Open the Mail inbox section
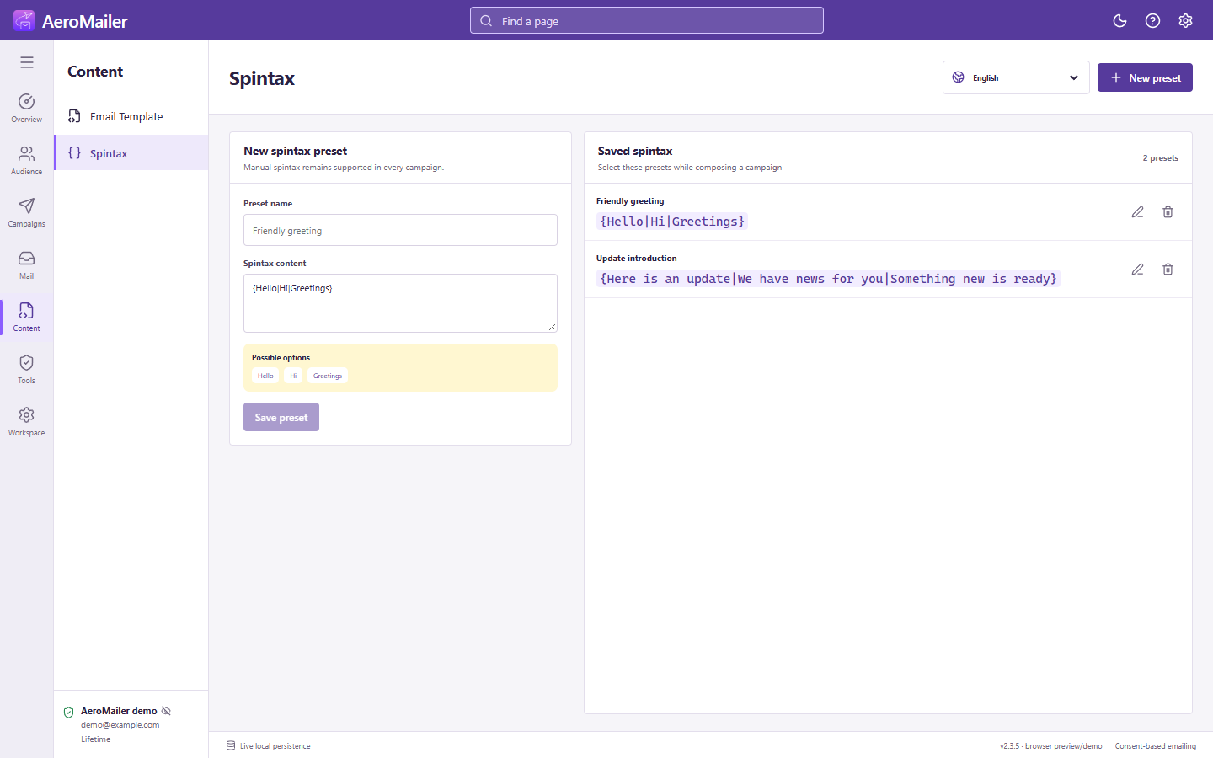The width and height of the screenshot is (1213, 758). 27,264
